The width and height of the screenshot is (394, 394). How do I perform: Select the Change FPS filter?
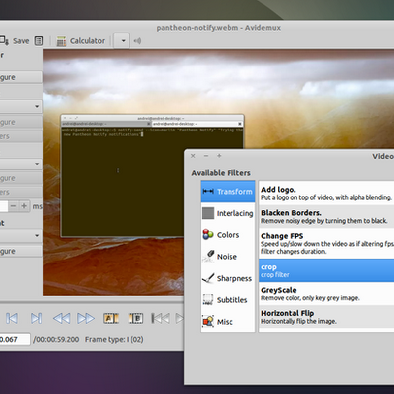pos(327,243)
